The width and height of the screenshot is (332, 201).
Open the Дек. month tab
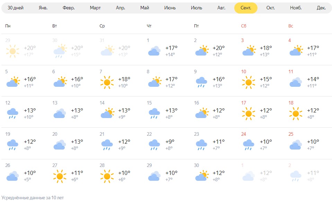point(321,8)
